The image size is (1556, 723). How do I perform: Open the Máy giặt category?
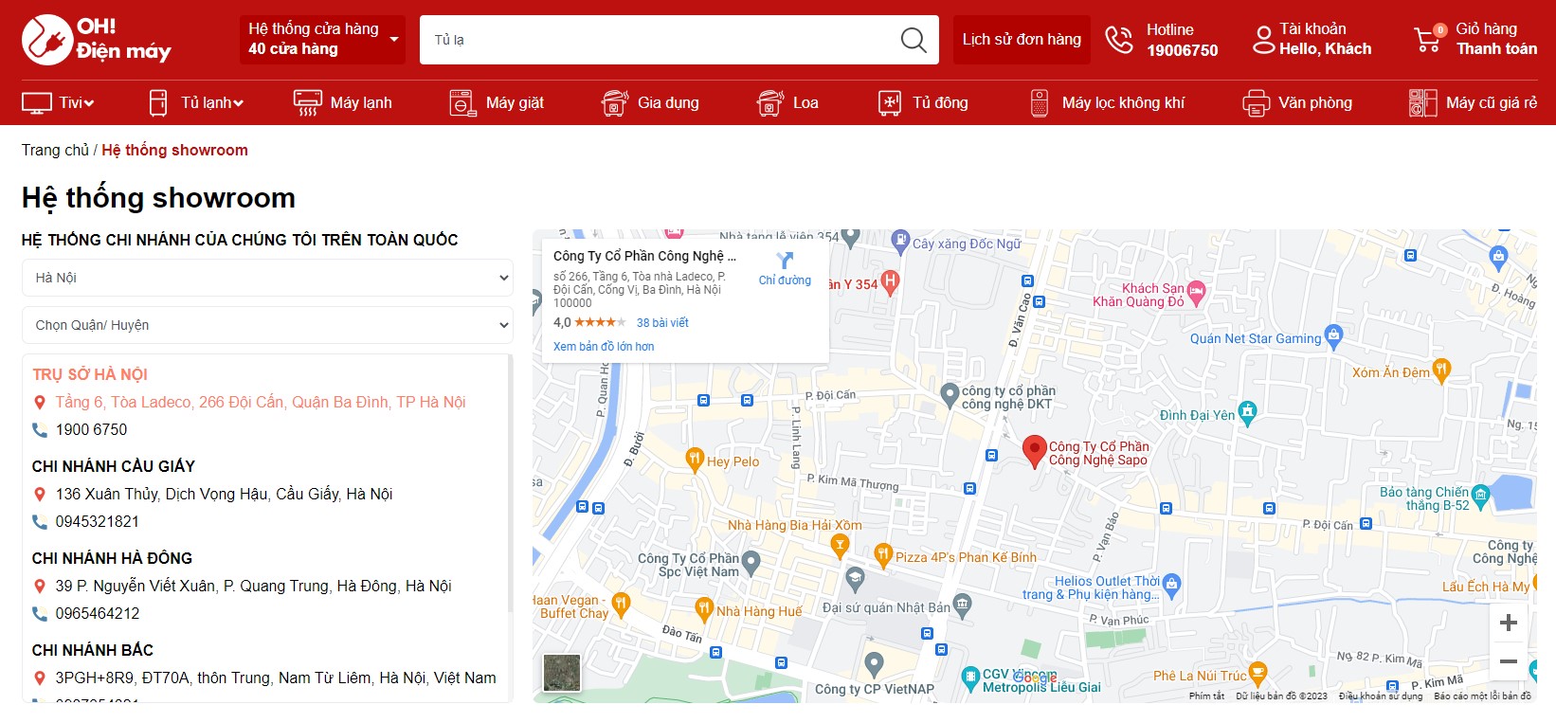click(515, 102)
